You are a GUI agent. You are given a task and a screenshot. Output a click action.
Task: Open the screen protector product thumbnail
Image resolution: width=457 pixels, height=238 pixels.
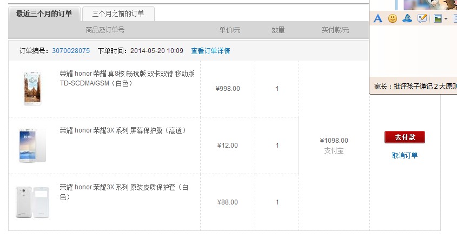pos(32,145)
